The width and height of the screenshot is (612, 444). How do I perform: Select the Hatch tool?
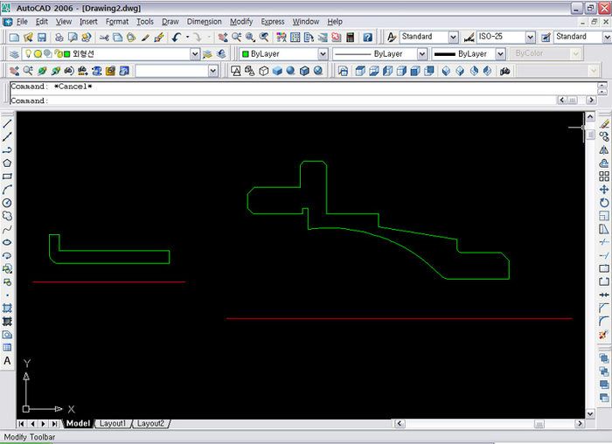tap(7, 309)
